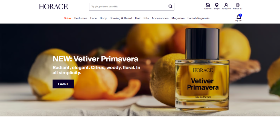The width and height of the screenshot is (280, 117).
Task: Visit the Magazine link
Action: [178, 18]
